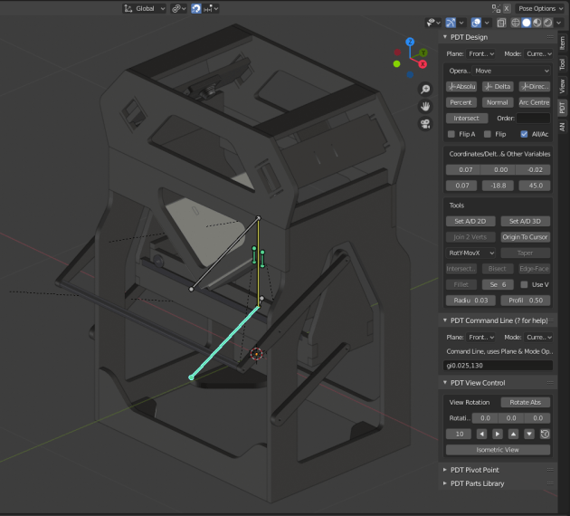This screenshot has width=570, height=516.
Task: Click the zoom magnifier viewport icon
Action: tap(424, 89)
